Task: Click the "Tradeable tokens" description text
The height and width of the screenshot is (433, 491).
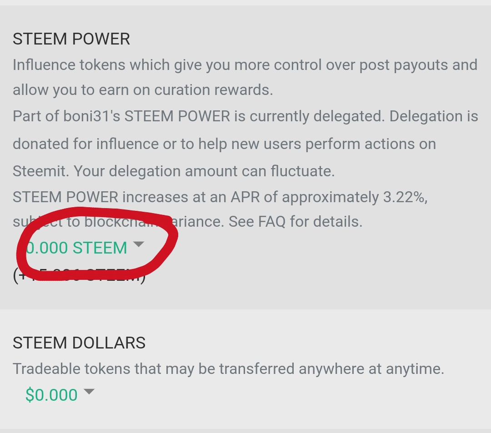Action: [68, 368]
